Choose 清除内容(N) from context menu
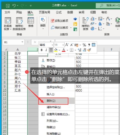Viewport: 120px width, 135px height. coord(57,107)
